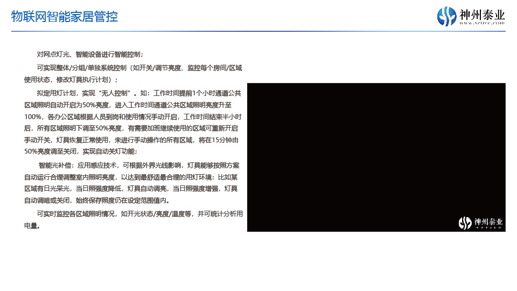This screenshot has width=517, height=291.
Task: Click the website URL under the 神州泰业 logo
Action: point(482,23)
